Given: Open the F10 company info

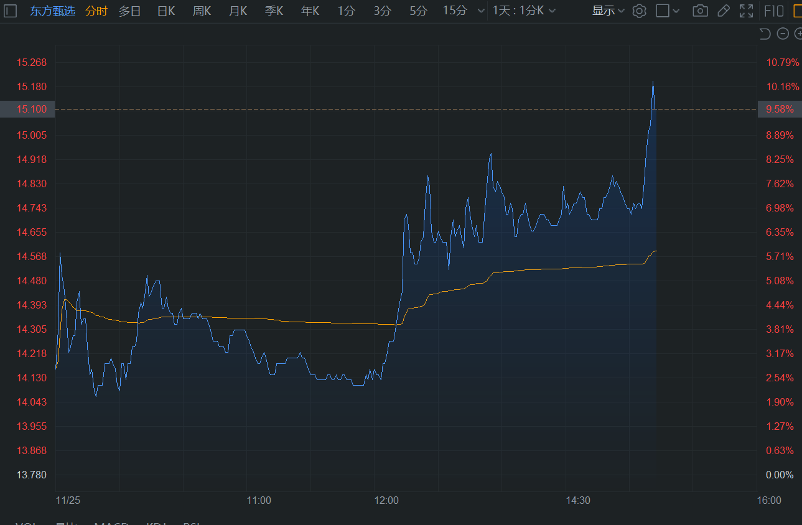Looking at the screenshot, I should pyautogui.click(x=773, y=11).
